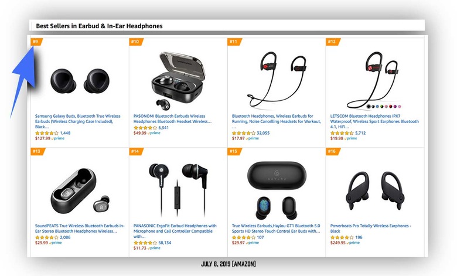Click star rating of Powerbeats Pro

pos(342,237)
